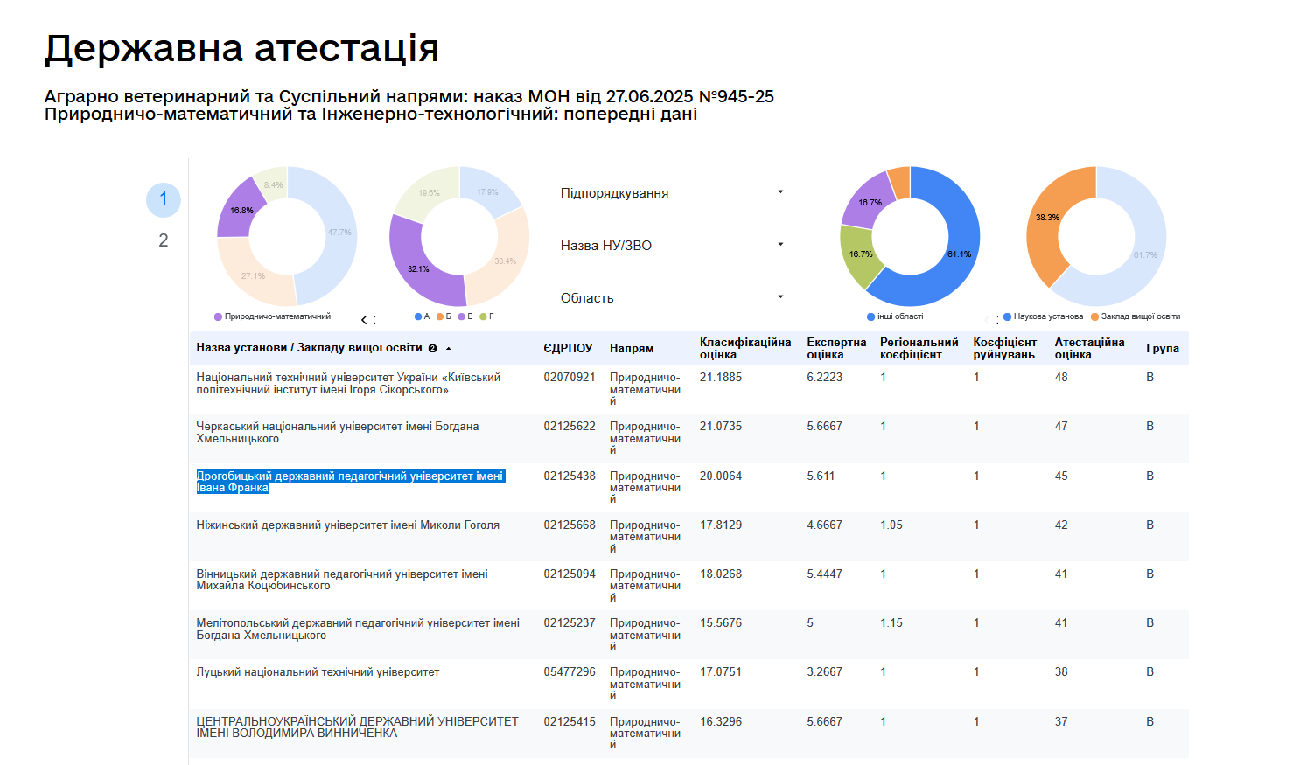Click the sort arrow in Назва установи column
This screenshot has height=765, width=1293.
449,348
